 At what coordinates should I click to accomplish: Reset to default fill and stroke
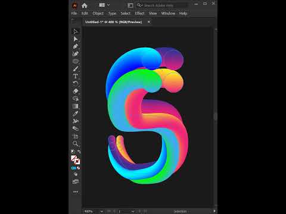[73, 152]
